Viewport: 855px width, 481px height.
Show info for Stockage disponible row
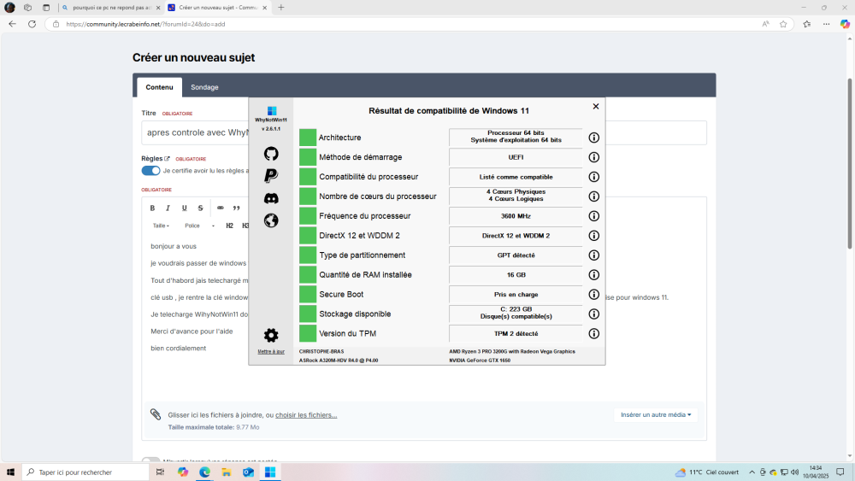(x=594, y=314)
